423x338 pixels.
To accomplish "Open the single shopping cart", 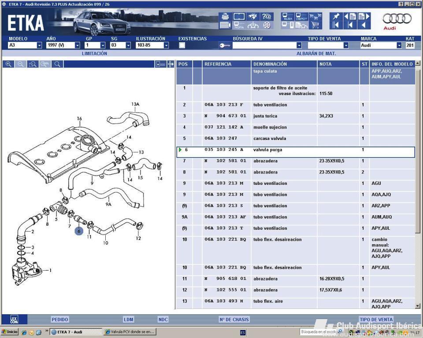I will (x=315, y=25).
